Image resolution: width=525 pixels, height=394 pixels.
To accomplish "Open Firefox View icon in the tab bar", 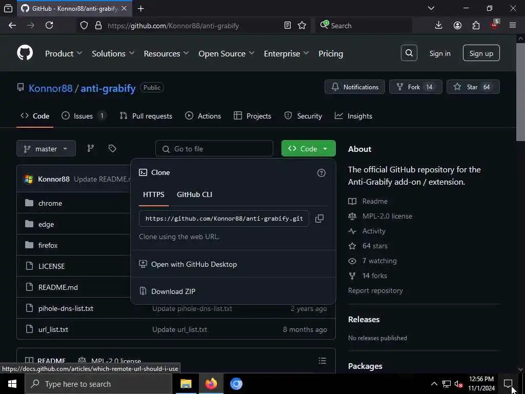I will click(x=8, y=8).
